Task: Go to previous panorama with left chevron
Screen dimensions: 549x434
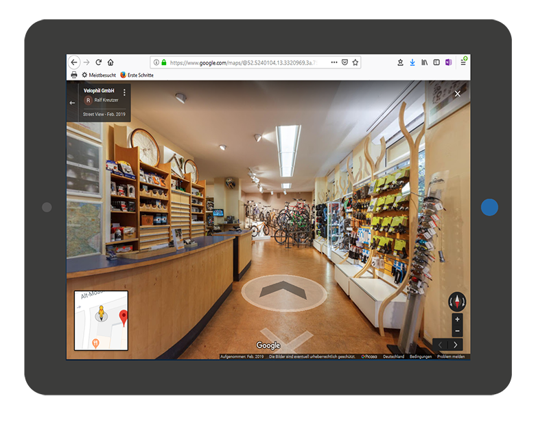Action: (440, 345)
